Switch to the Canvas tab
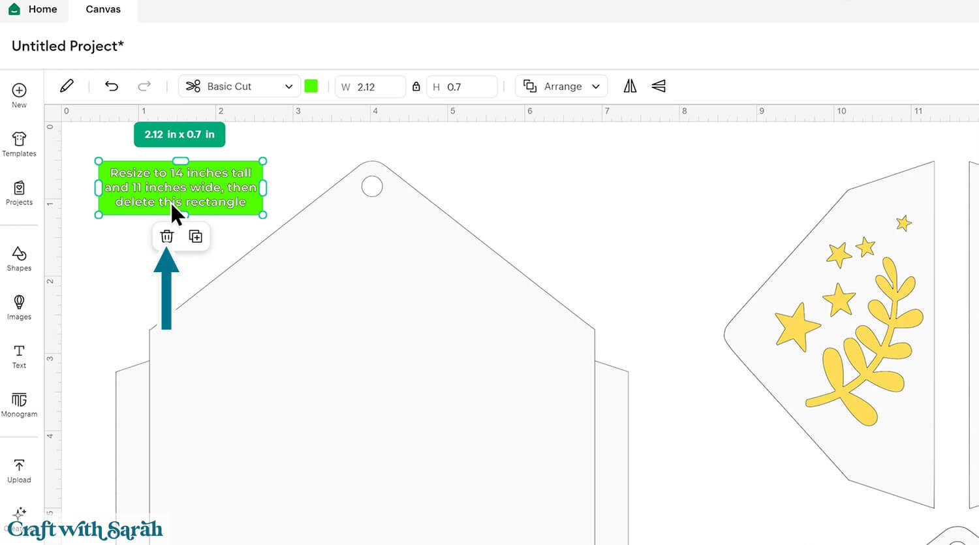Screen dimensions: 979x545 click(103, 10)
